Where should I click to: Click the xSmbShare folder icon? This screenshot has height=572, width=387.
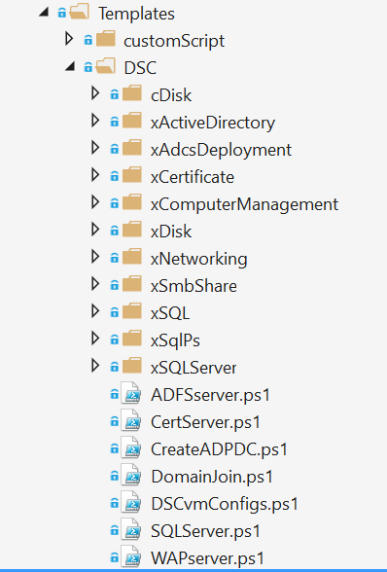point(132,284)
